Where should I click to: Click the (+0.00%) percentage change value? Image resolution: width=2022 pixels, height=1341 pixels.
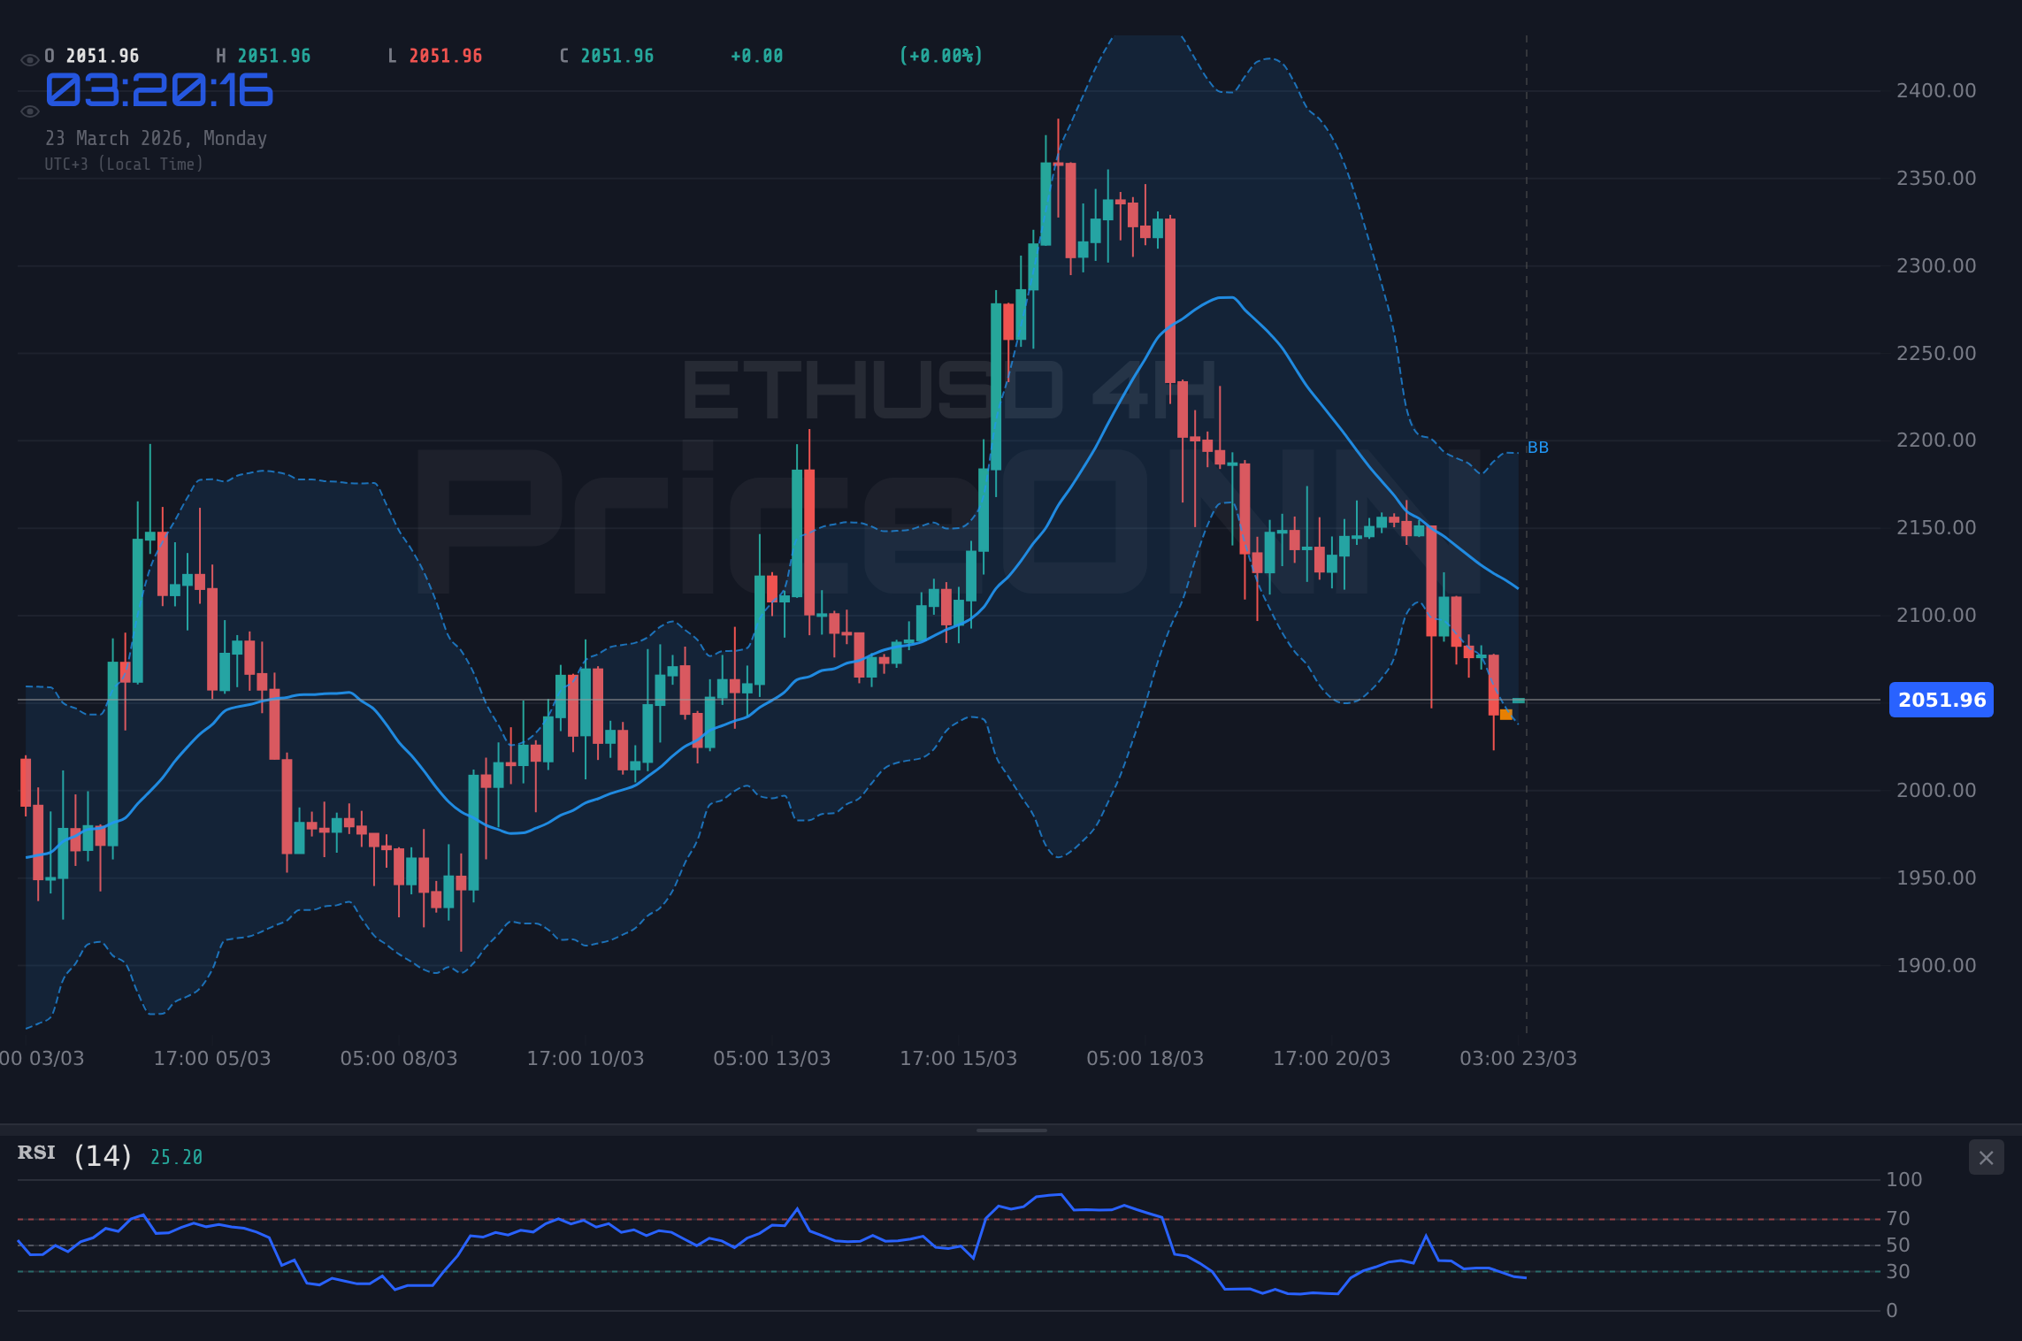pos(940,55)
